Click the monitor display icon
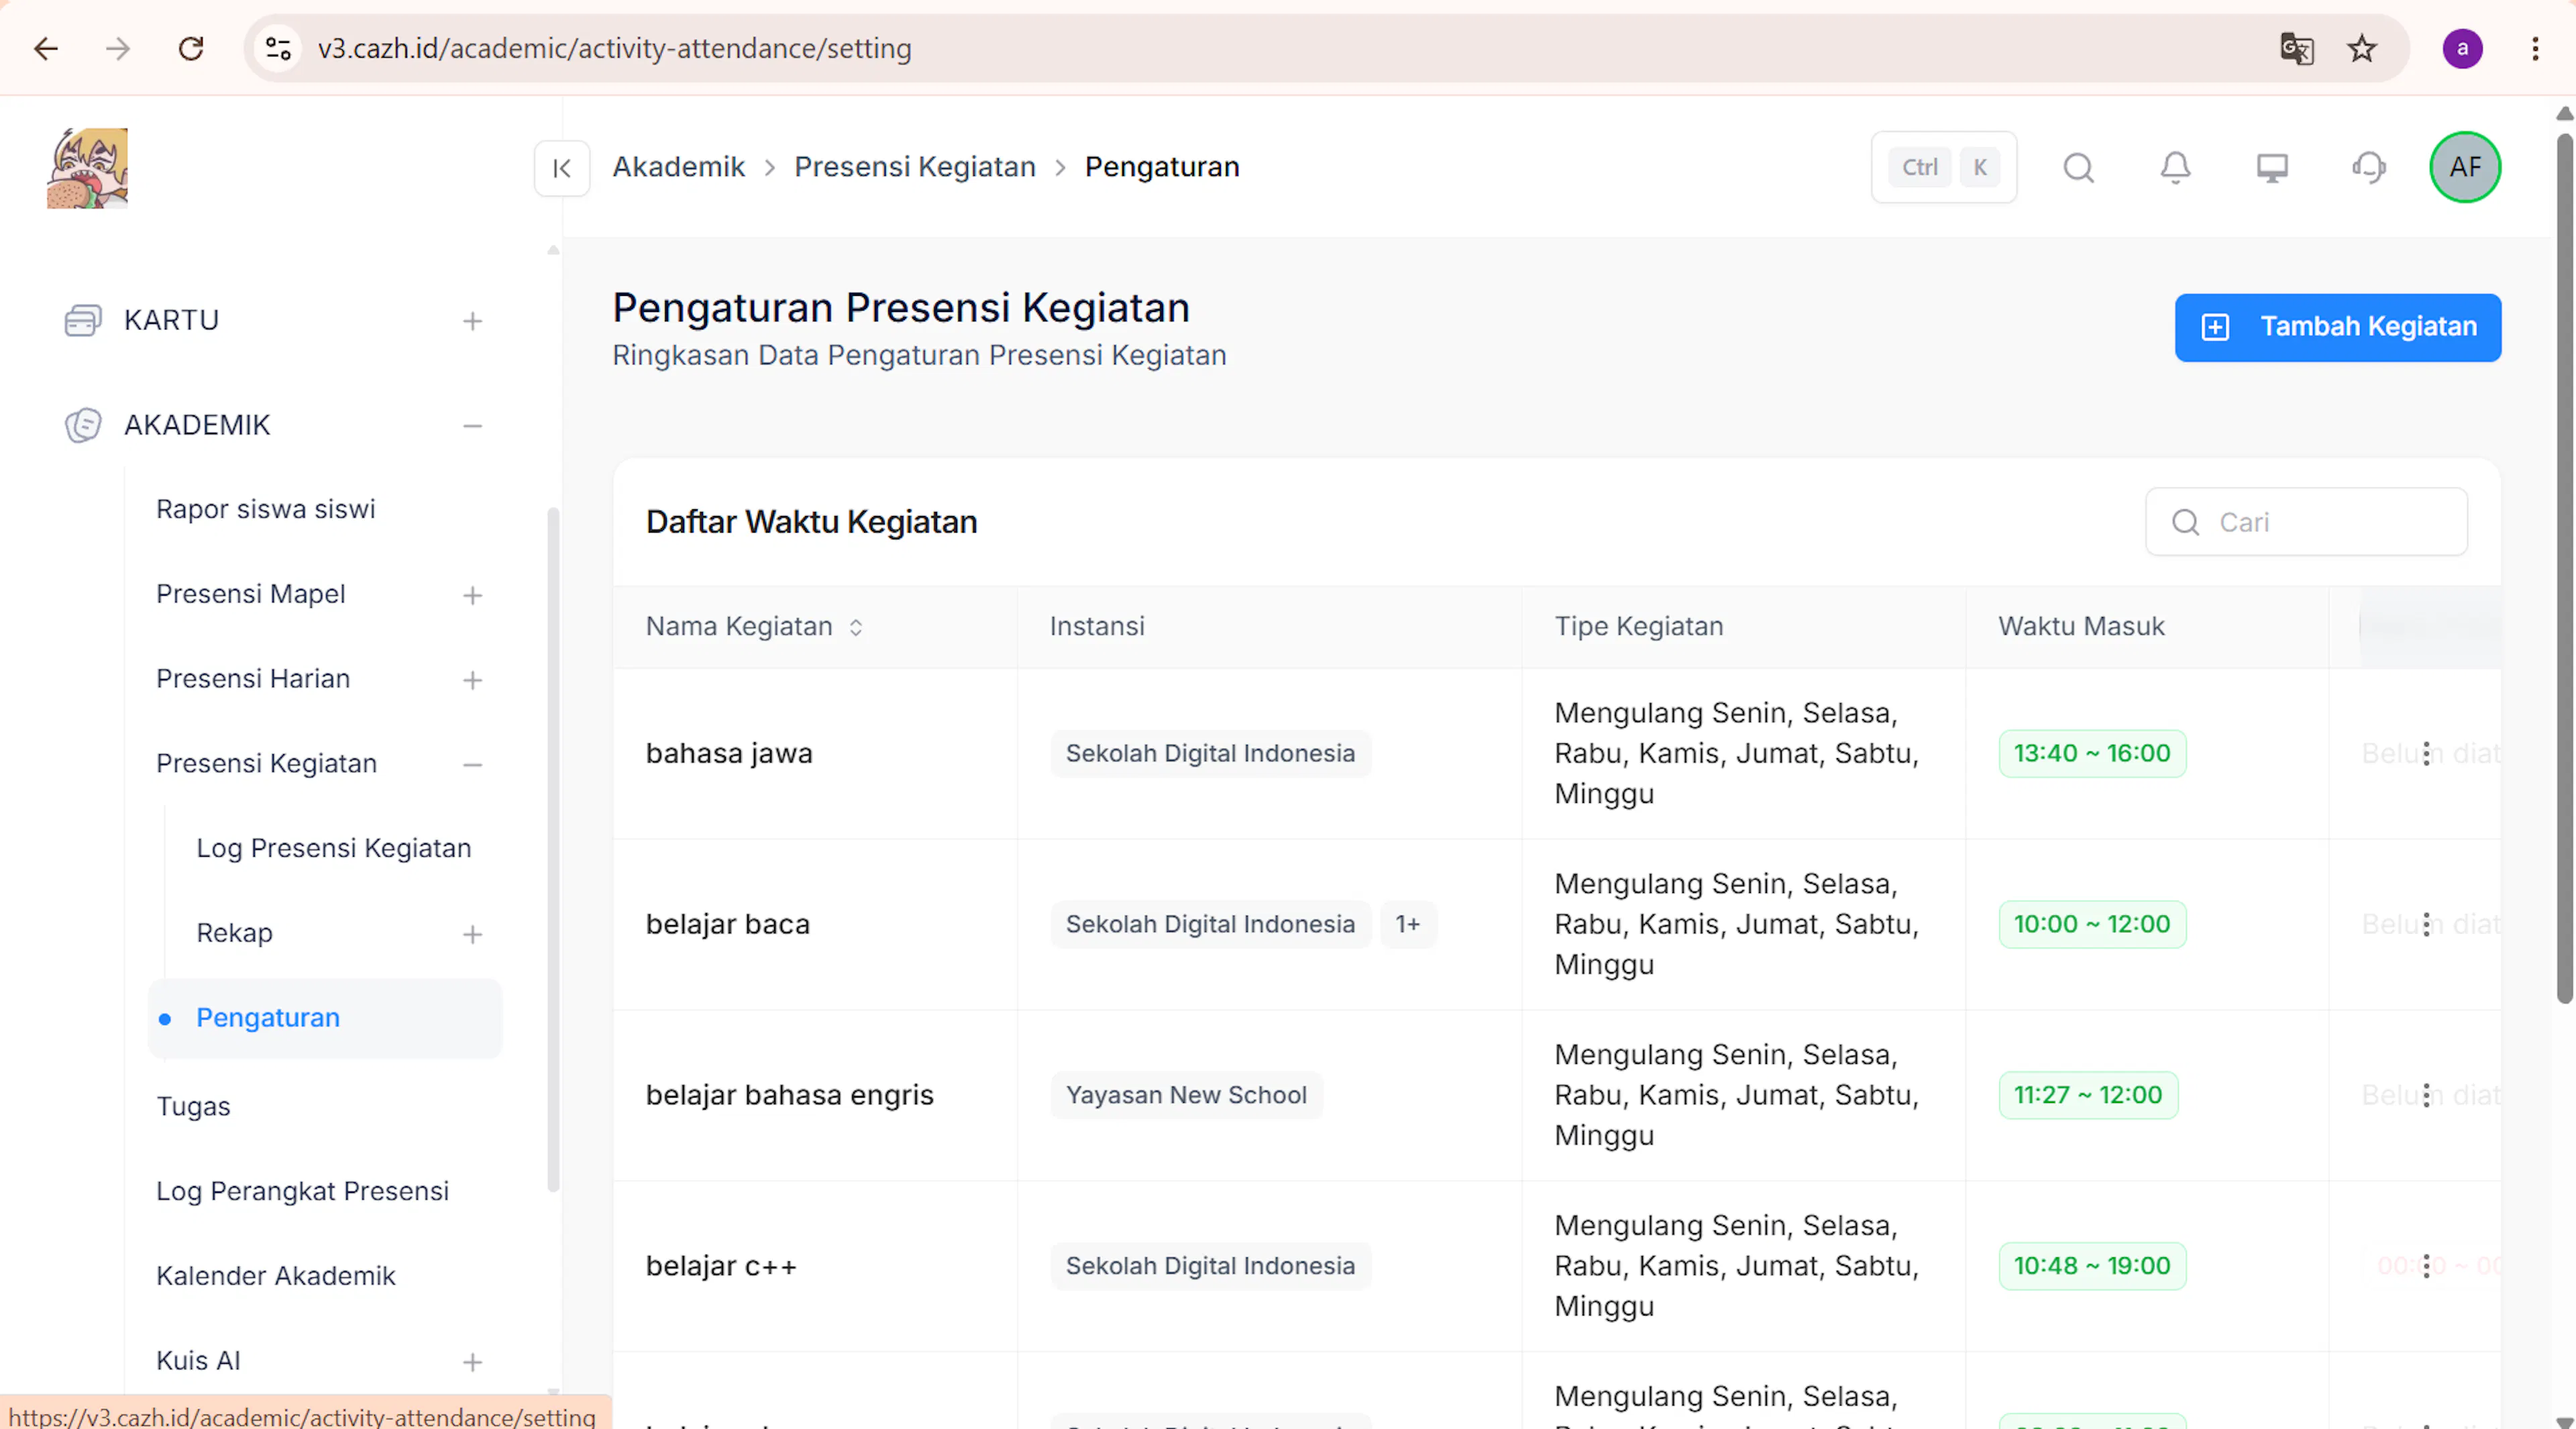Image resolution: width=2576 pixels, height=1429 pixels. (x=2272, y=167)
